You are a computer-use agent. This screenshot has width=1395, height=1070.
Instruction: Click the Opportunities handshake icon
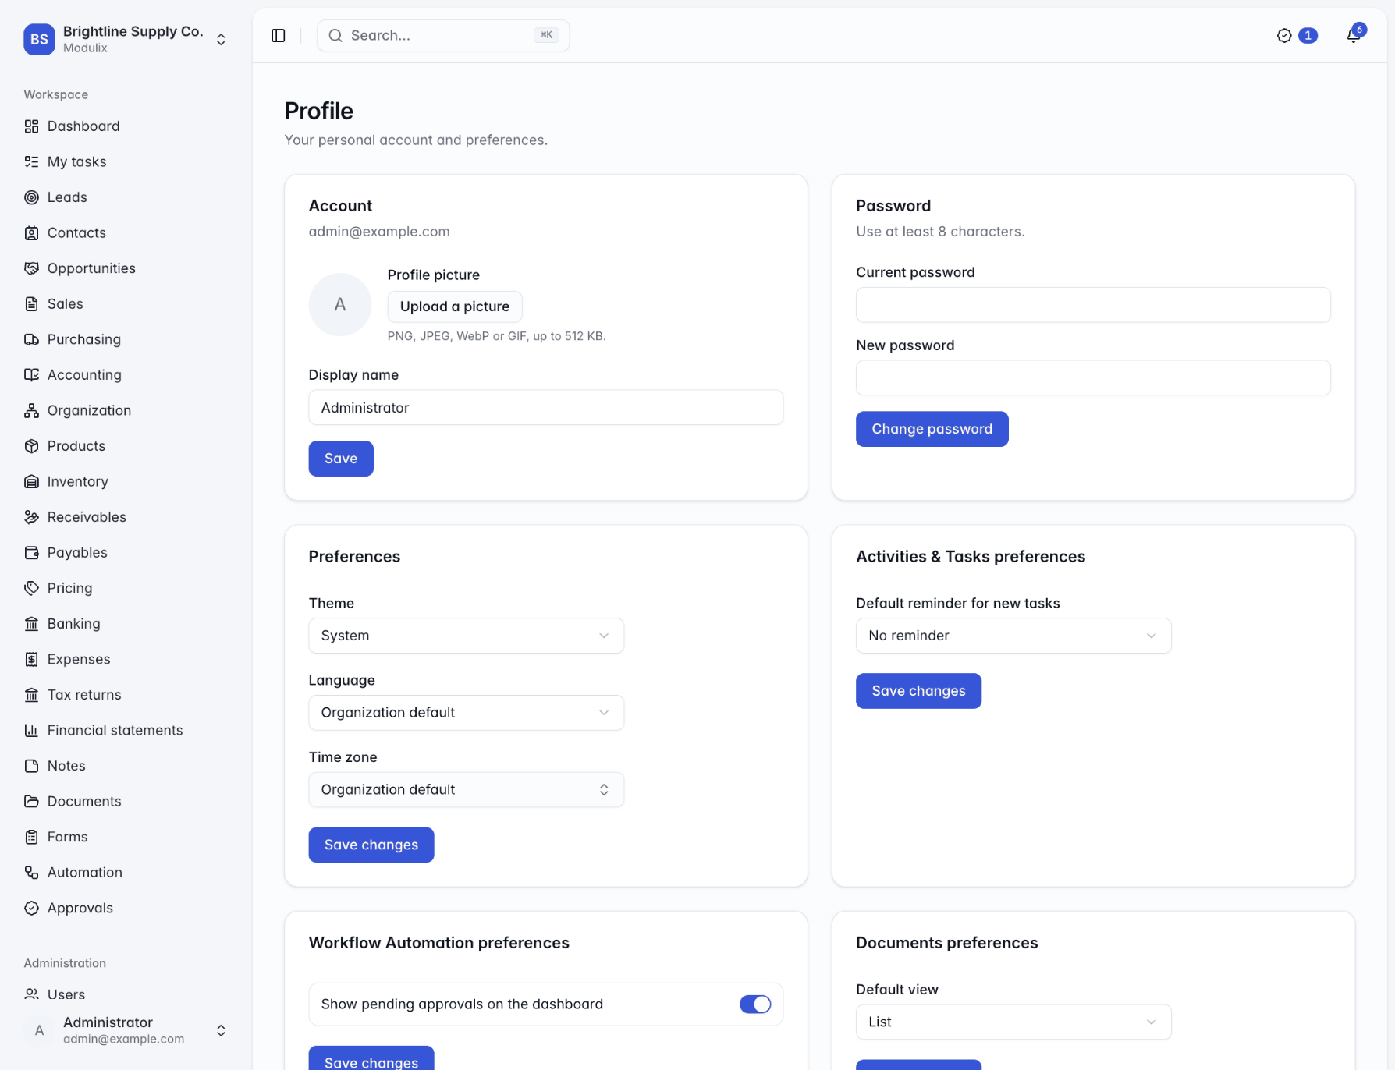(x=31, y=268)
